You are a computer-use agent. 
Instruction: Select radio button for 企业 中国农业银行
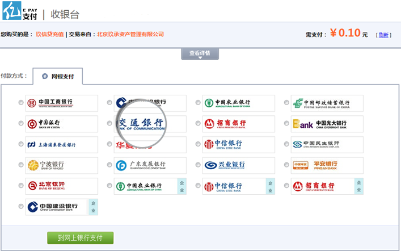click(109, 186)
